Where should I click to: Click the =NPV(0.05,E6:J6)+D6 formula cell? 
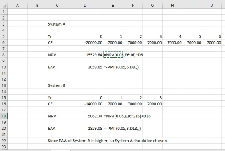pyautogui.click(x=113, y=55)
